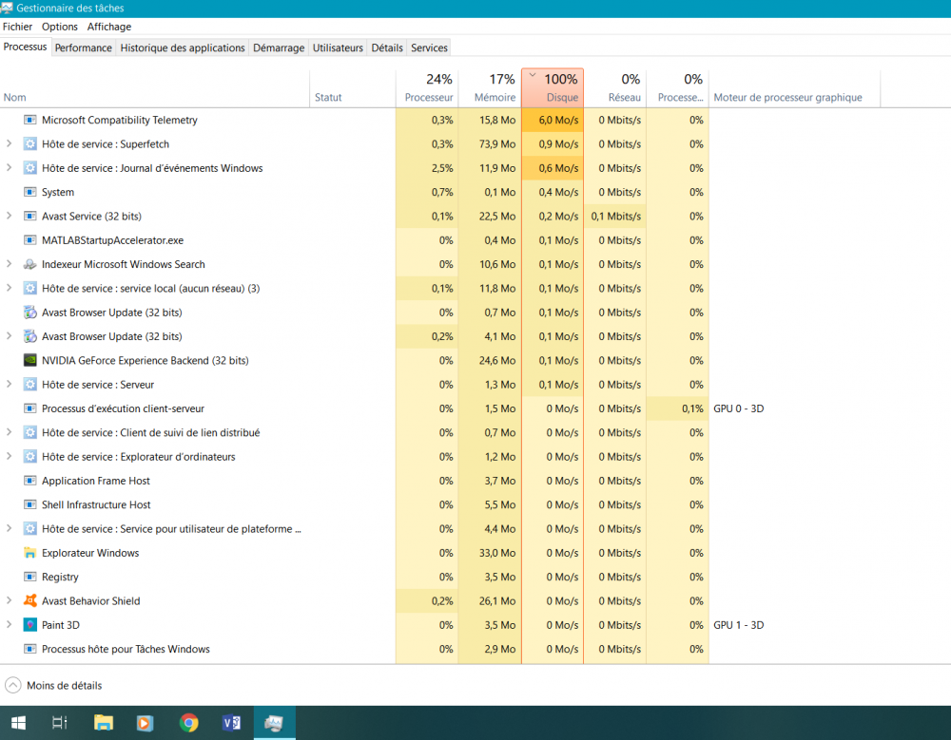
Task: Expand Hôte de service : Journal d'événements Windows
Action: pos(9,168)
